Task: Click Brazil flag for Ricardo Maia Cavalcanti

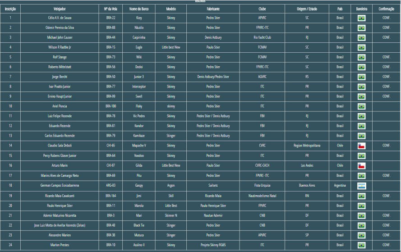Action: pyautogui.click(x=361, y=196)
